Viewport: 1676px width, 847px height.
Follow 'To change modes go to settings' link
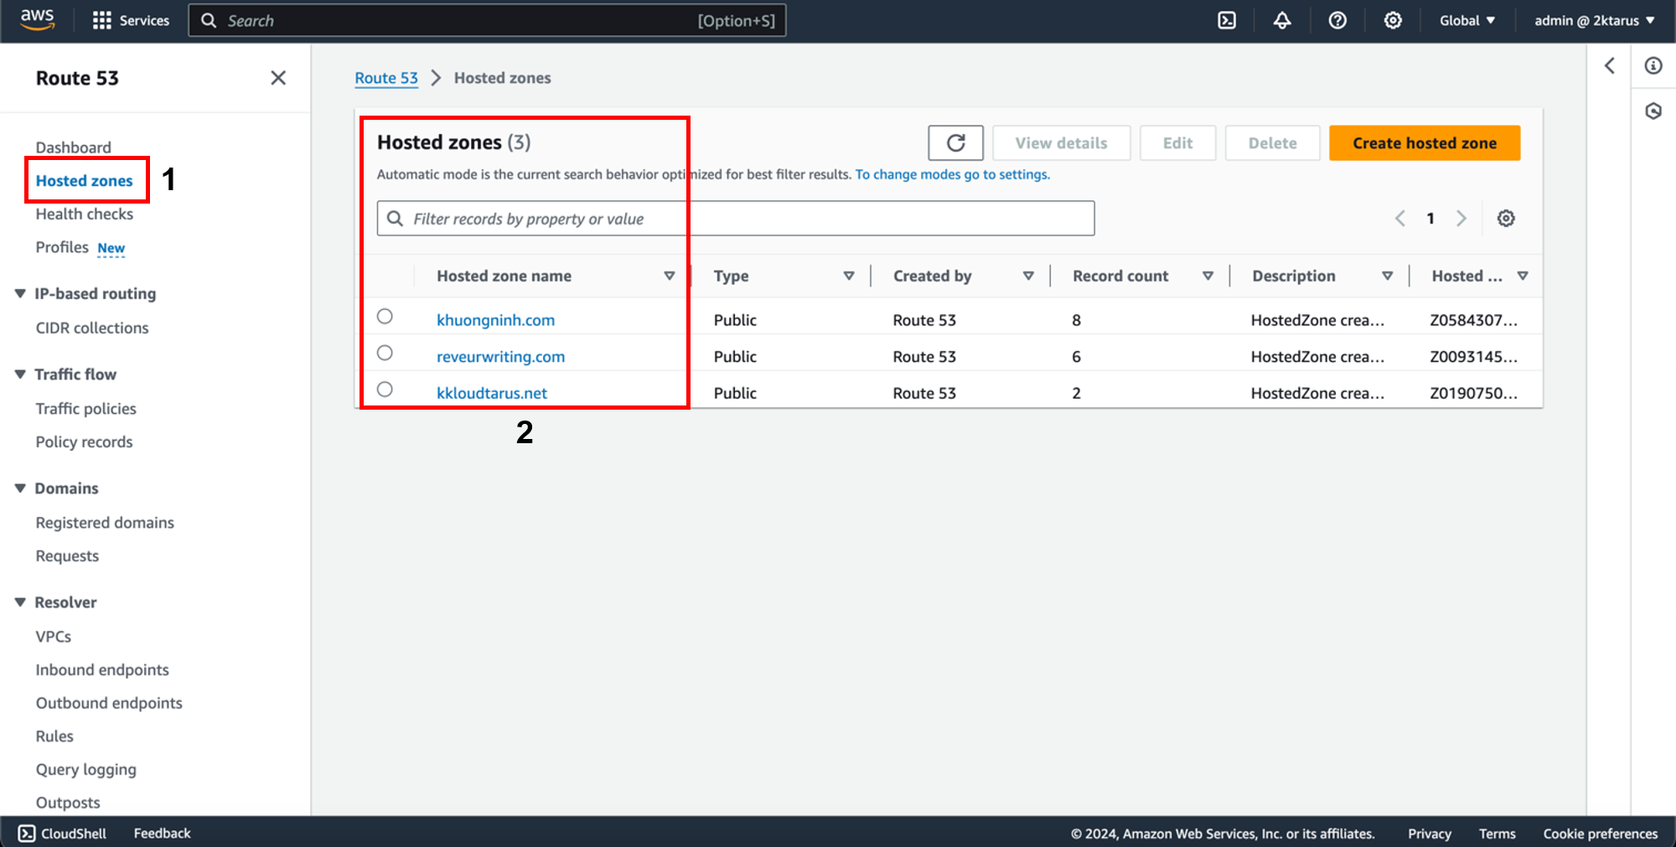coord(952,174)
